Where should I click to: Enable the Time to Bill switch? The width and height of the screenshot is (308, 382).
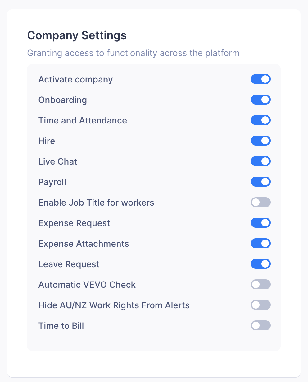click(261, 326)
